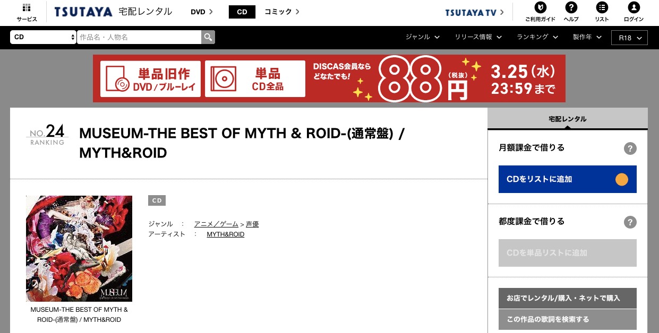
Task: Click the TSUTAYA logo
Action: click(x=83, y=12)
